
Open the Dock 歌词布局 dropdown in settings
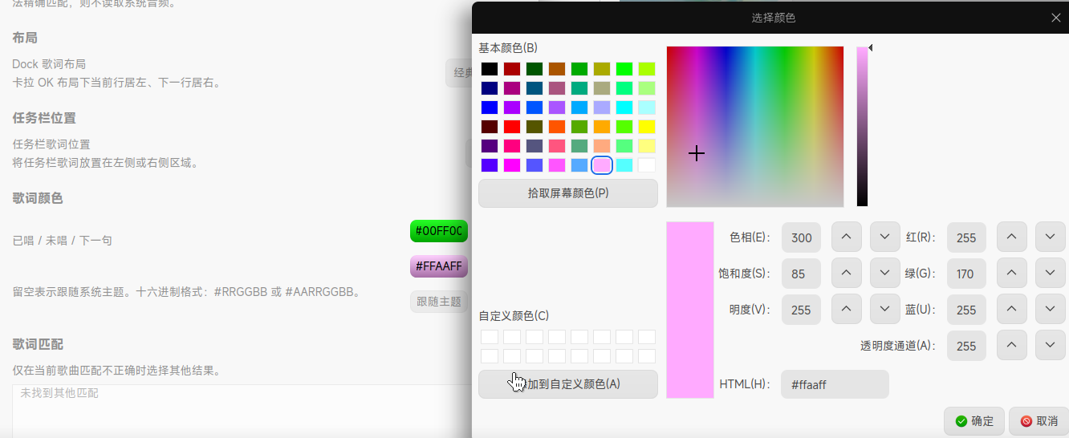[x=458, y=73]
